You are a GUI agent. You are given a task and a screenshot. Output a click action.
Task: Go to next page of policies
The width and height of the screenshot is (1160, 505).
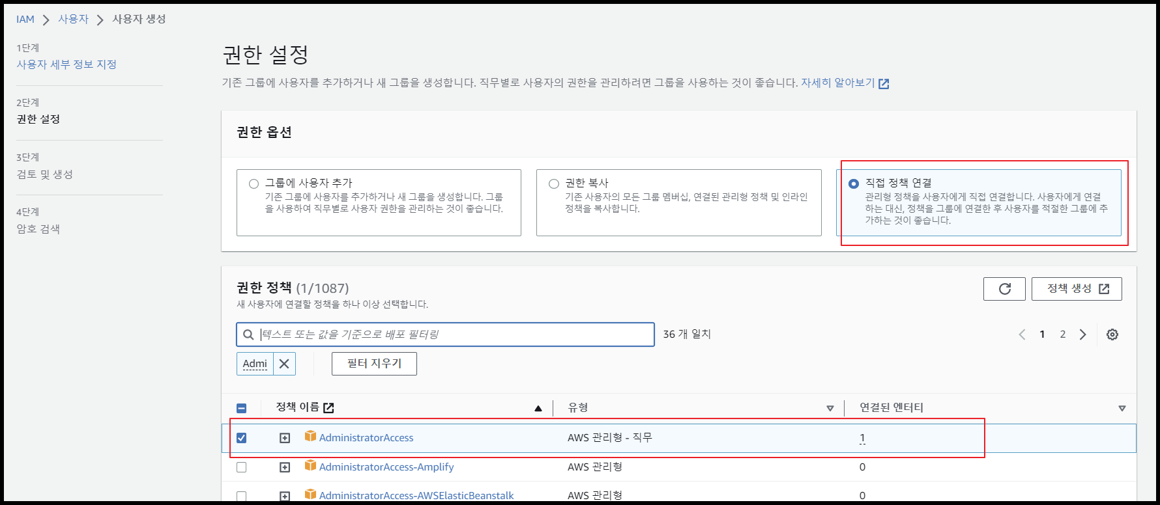click(x=1082, y=334)
